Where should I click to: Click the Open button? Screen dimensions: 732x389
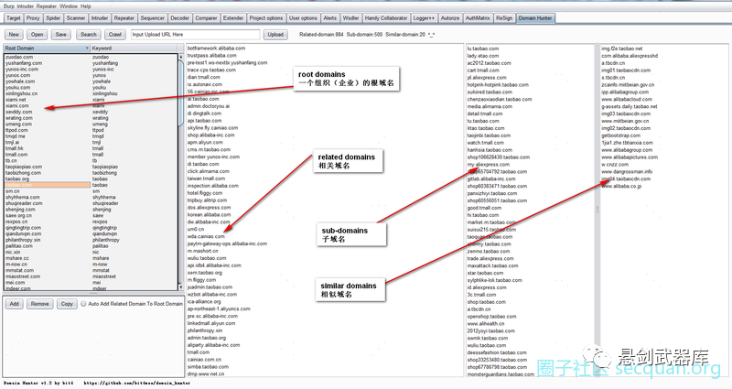tap(37, 35)
